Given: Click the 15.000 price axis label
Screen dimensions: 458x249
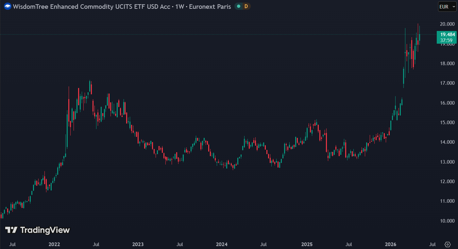Looking at the screenshot, I should tap(447, 123).
